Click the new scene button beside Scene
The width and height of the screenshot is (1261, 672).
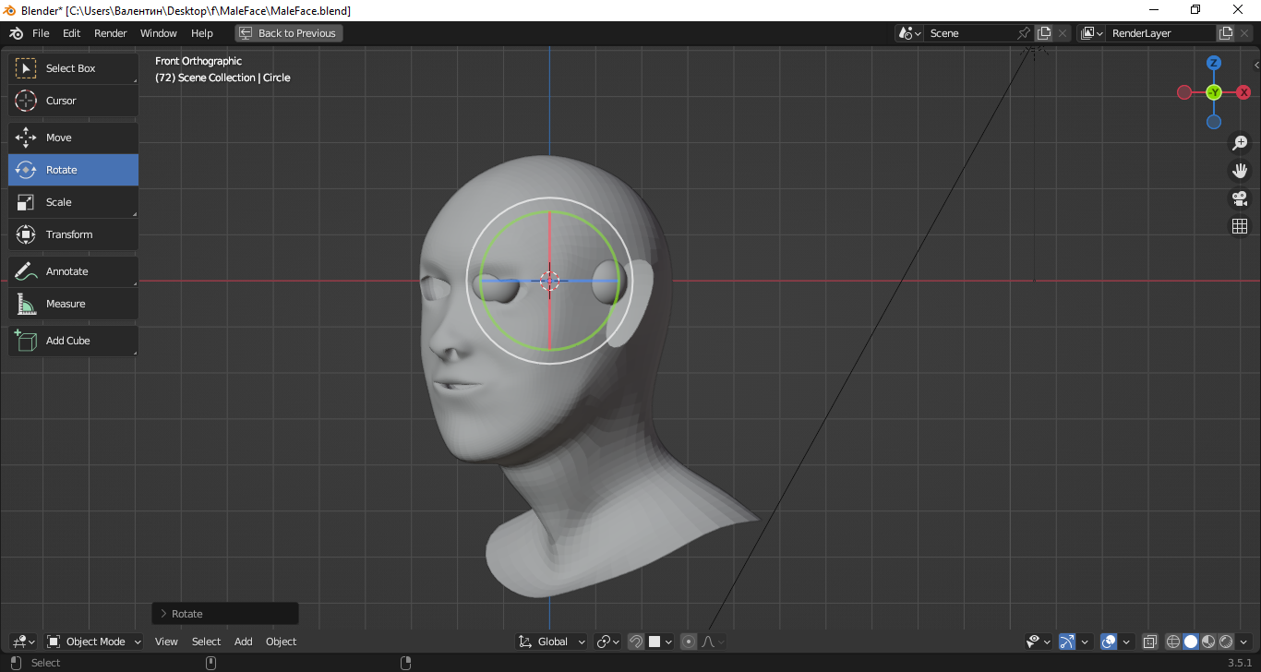click(1044, 33)
